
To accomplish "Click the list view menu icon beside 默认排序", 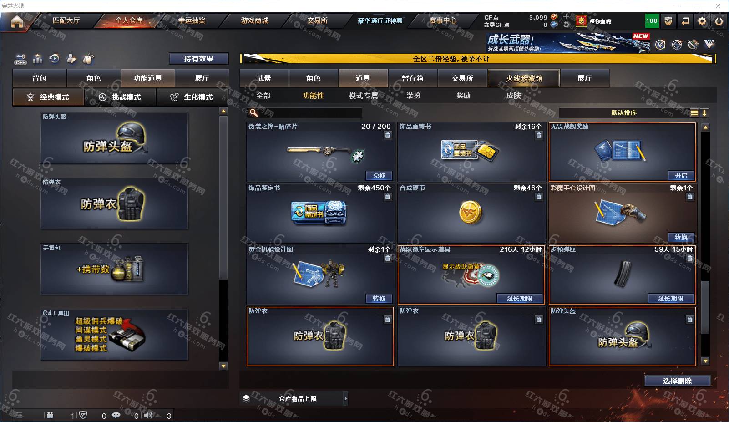I will click(694, 113).
